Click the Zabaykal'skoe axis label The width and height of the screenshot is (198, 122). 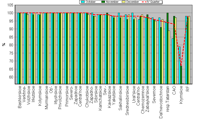[x=147, y=99]
